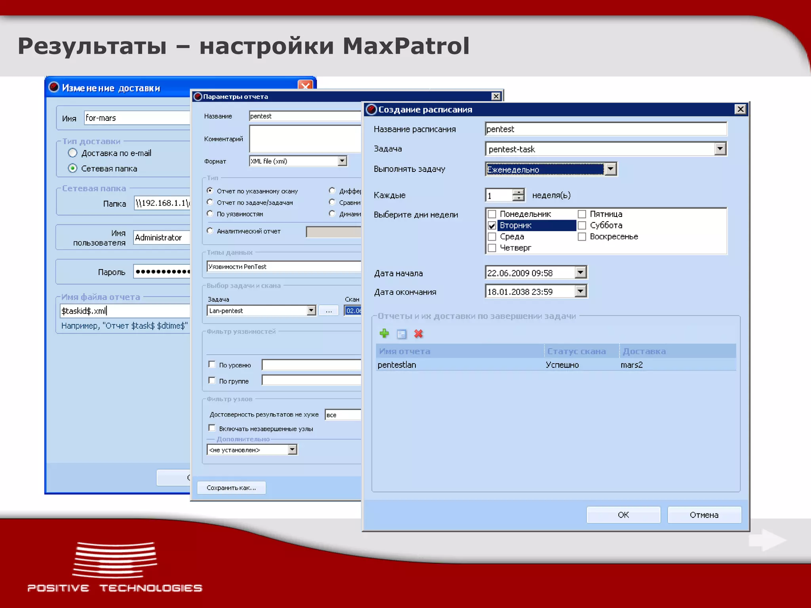Viewport: 811px width, 608px height.
Task: Select По уязвимостям radio button
Action: click(210, 213)
